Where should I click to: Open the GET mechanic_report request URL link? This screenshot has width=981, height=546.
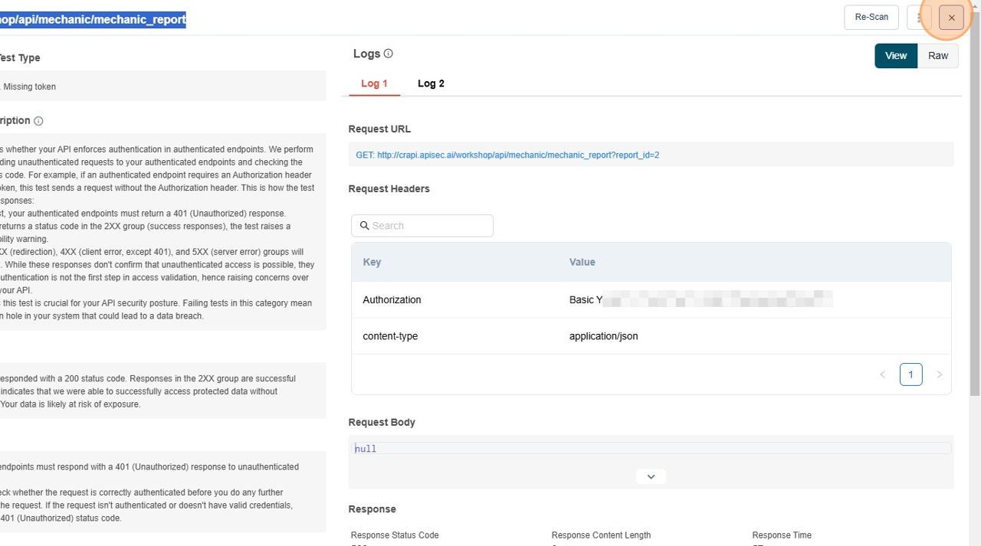coord(507,155)
